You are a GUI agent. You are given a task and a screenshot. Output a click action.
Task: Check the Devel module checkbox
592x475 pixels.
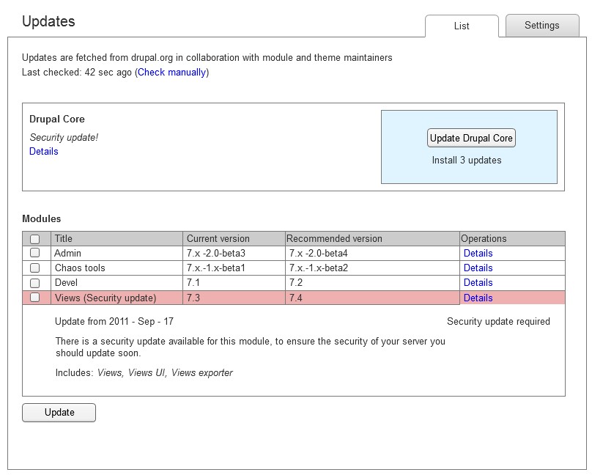click(34, 283)
